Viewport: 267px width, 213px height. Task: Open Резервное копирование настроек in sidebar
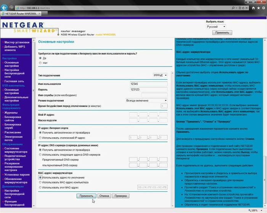[x=13, y=167]
